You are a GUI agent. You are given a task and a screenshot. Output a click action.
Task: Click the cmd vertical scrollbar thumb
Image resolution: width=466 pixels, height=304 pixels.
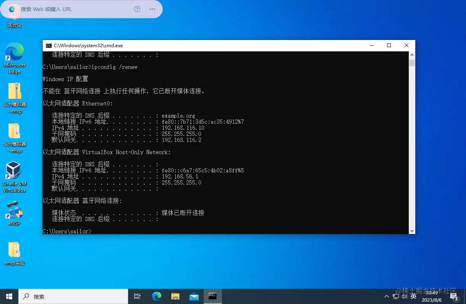(412, 63)
